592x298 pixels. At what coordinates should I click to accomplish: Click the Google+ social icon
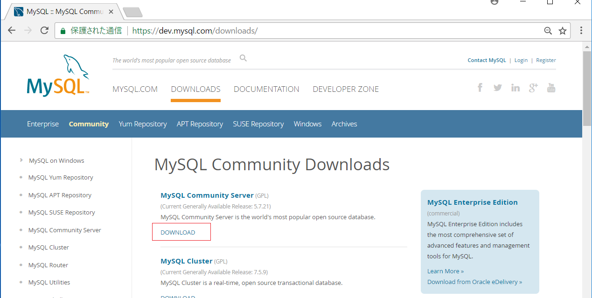(533, 87)
